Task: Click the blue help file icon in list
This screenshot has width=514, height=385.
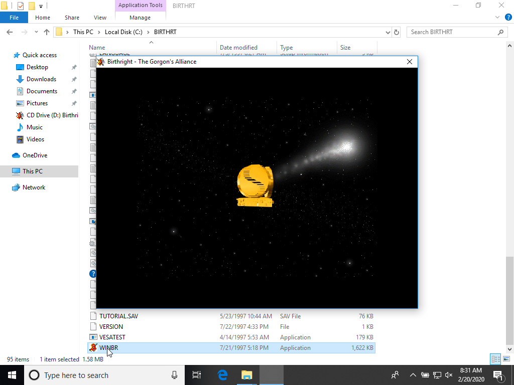Action: 93,274
